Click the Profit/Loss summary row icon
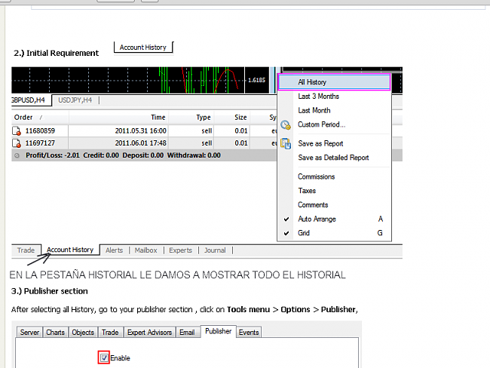This screenshot has height=368, width=490. (17, 155)
